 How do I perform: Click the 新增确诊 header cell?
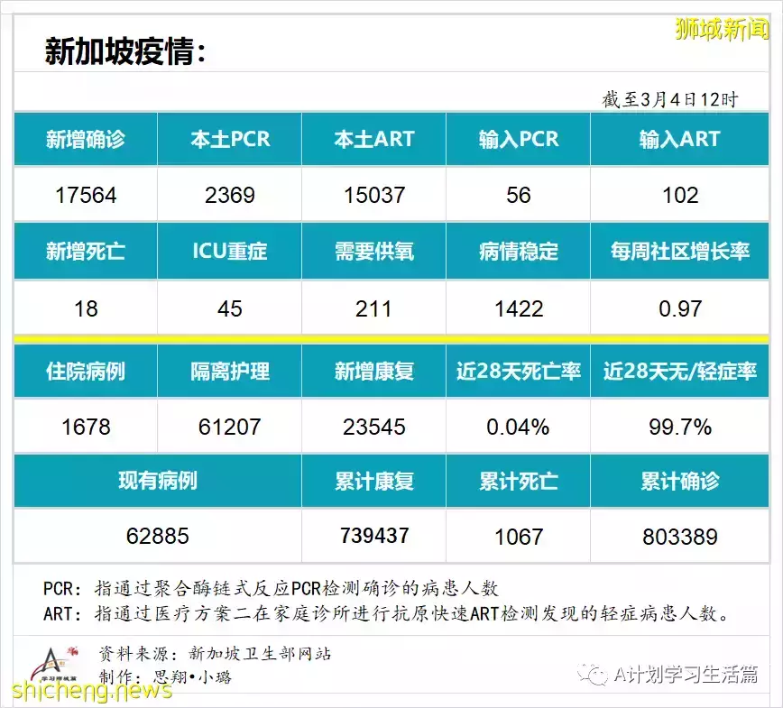click(85, 139)
